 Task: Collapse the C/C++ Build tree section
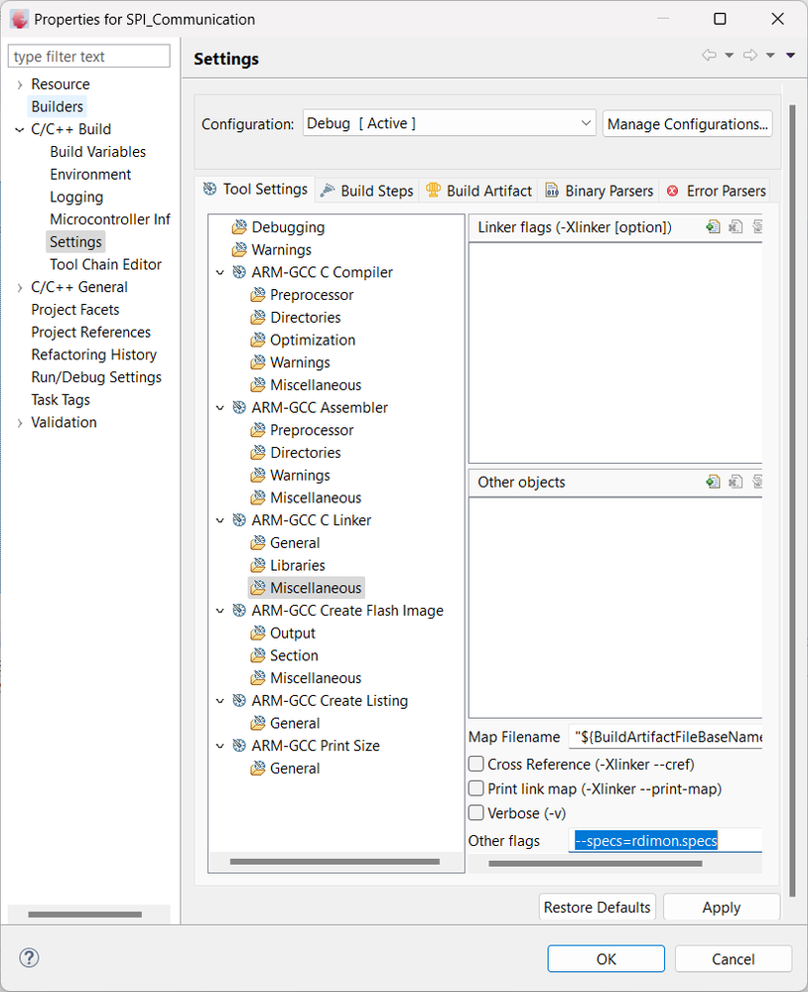(17, 128)
